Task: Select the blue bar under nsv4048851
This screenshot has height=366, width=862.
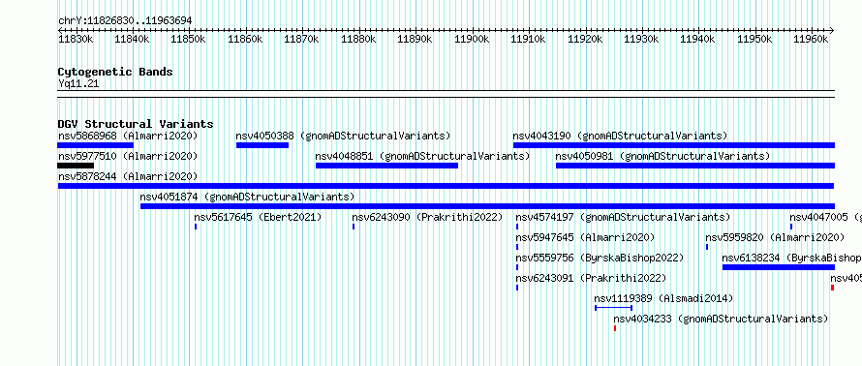Action: click(x=387, y=166)
